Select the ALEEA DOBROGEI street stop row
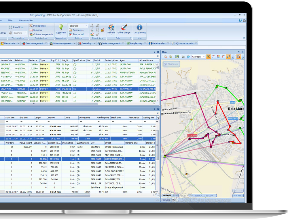Screen dimensions: 288x219 [x=78, y=159]
